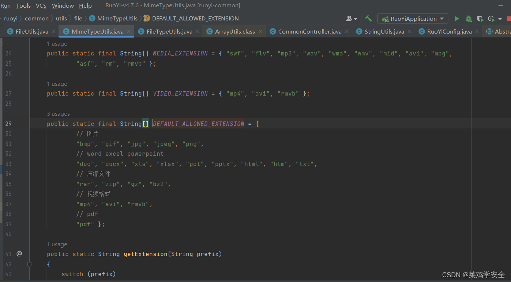Close the CommonController.java tab
Screen dimensions: 511x282
click(347, 32)
